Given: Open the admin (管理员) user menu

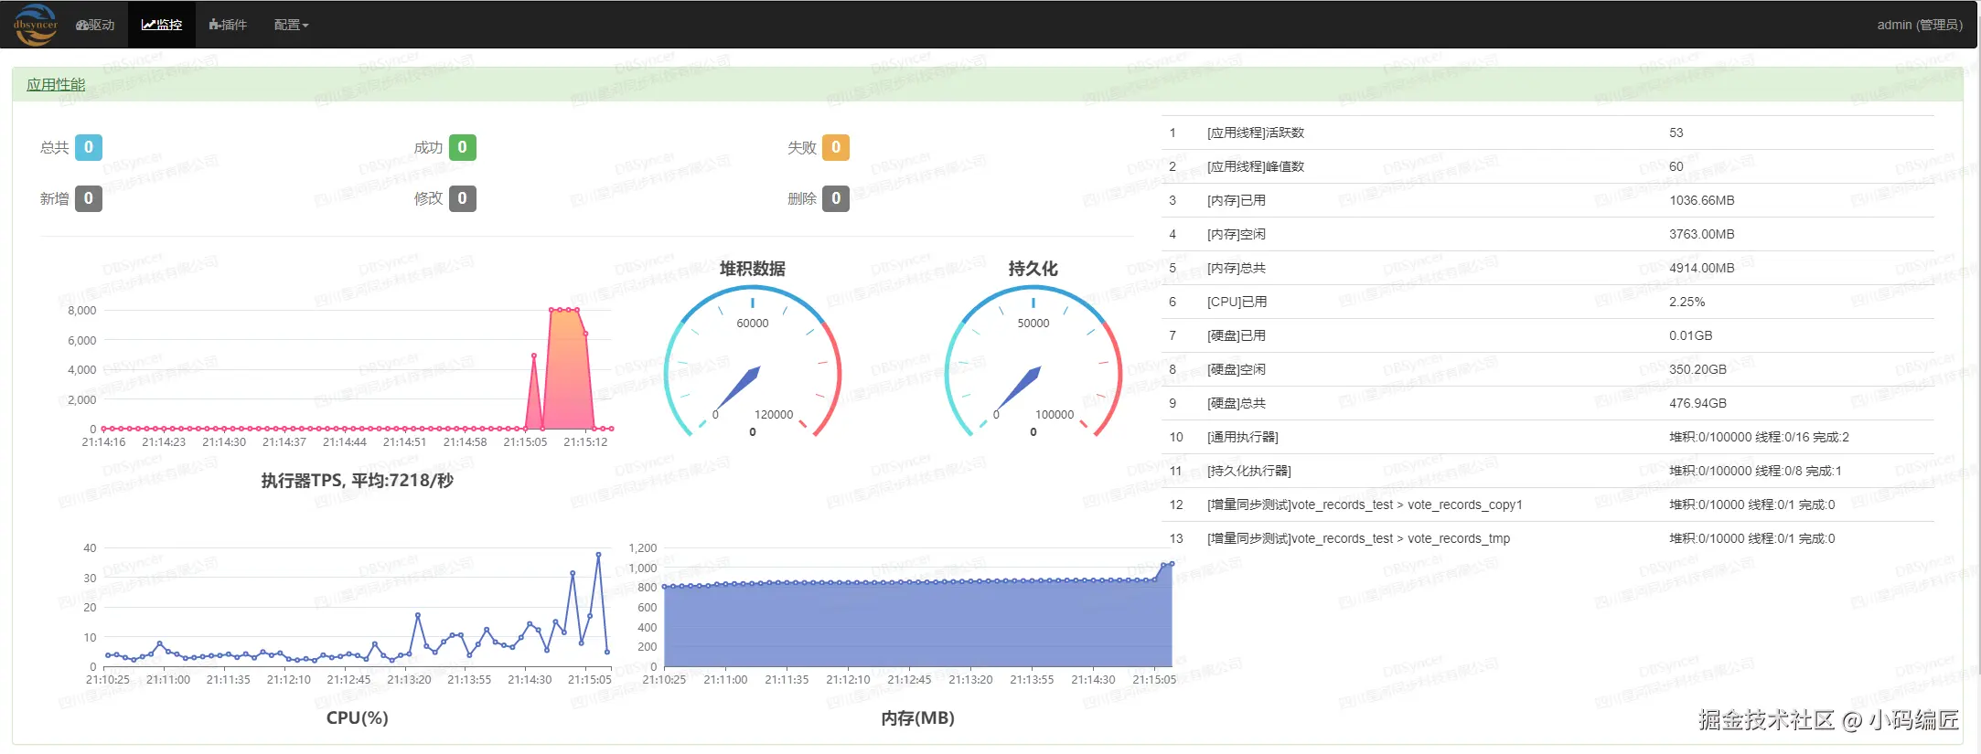Looking at the screenshot, I should tap(1920, 25).
